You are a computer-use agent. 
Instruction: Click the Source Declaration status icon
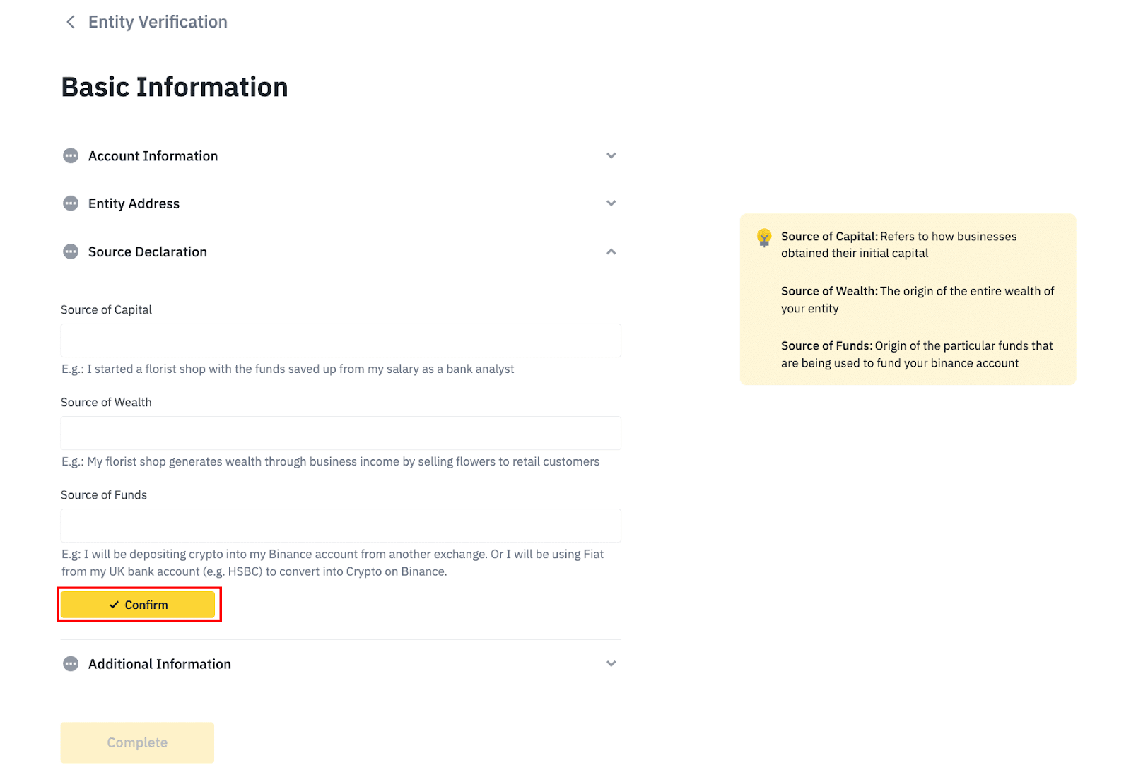pos(71,251)
